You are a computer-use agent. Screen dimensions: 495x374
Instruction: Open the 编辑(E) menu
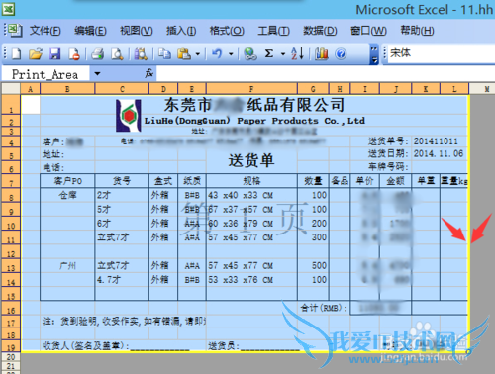[x=90, y=31]
